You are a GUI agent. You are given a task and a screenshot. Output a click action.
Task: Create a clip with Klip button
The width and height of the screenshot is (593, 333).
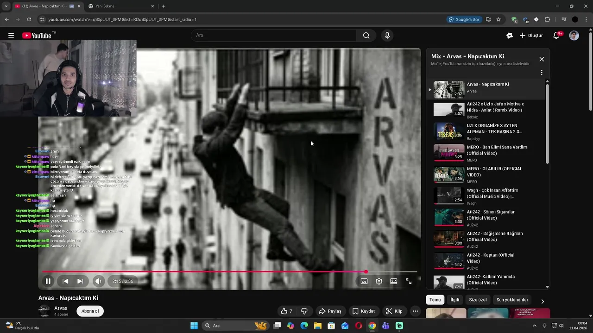tap(394, 311)
